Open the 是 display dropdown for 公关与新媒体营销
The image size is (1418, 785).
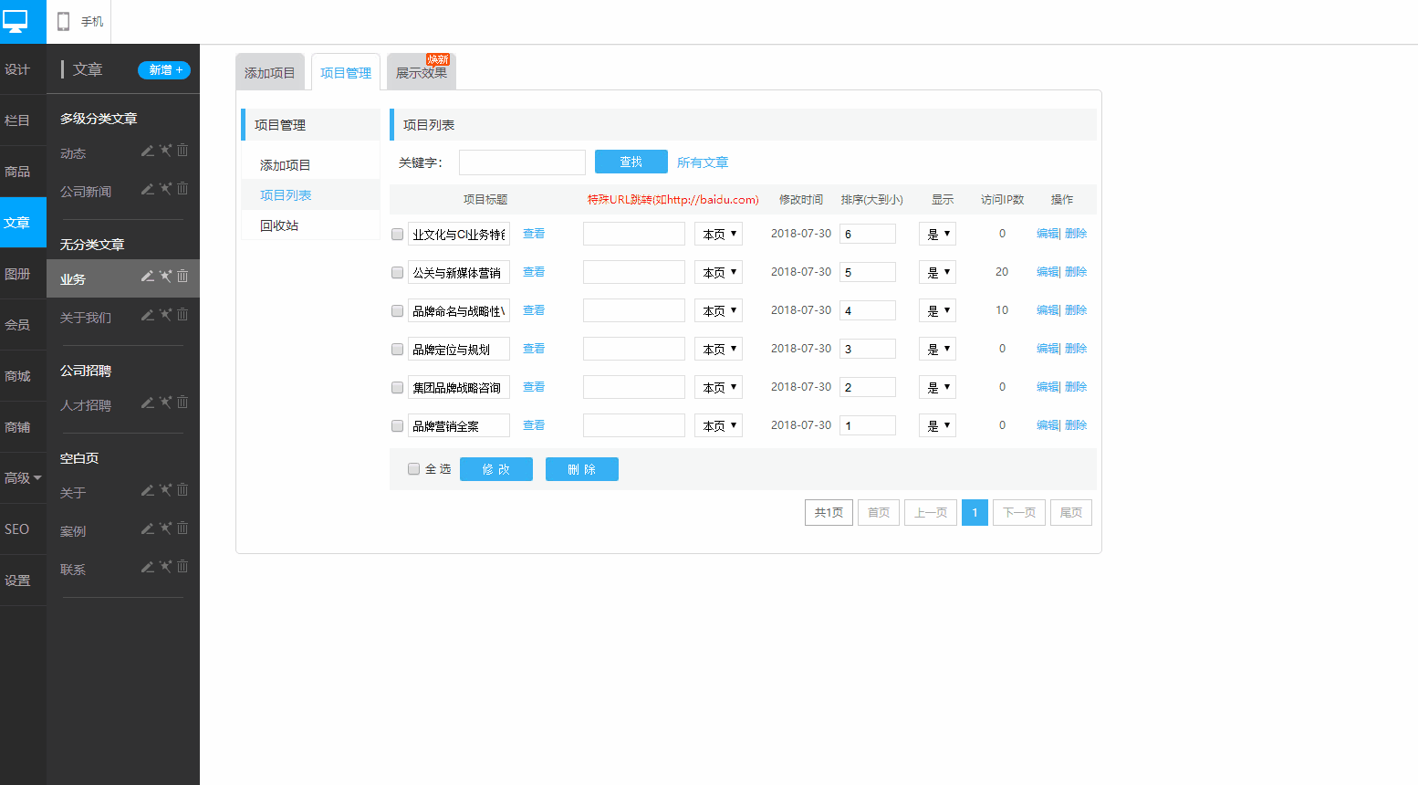click(x=937, y=272)
